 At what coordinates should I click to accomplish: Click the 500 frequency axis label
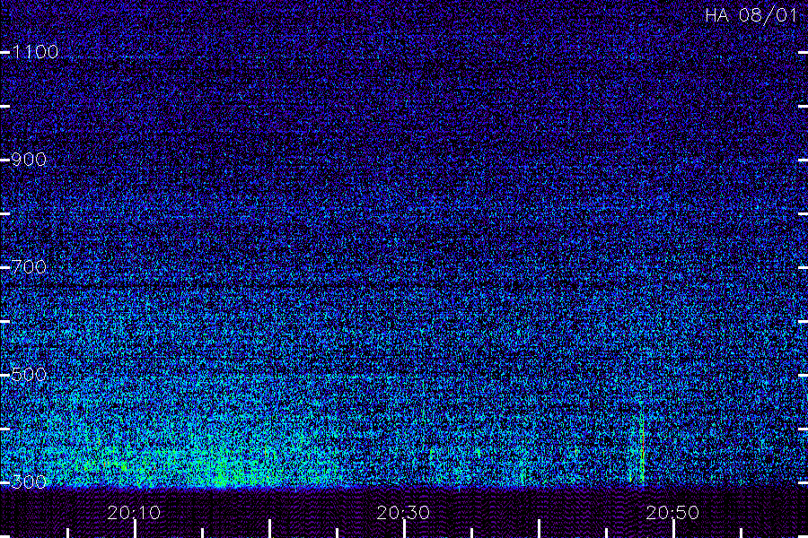[29, 375]
